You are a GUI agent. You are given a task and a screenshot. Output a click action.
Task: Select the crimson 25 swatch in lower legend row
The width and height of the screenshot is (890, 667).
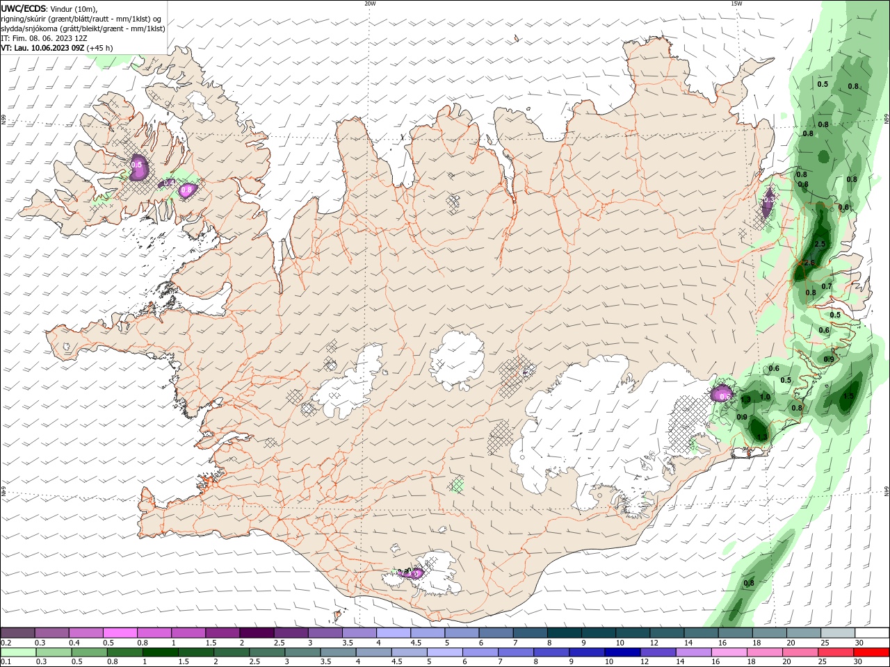point(836,652)
